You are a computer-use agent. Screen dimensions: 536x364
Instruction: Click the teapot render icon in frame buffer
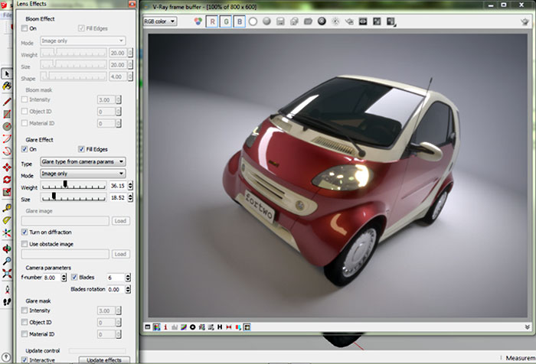pos(525,21)
